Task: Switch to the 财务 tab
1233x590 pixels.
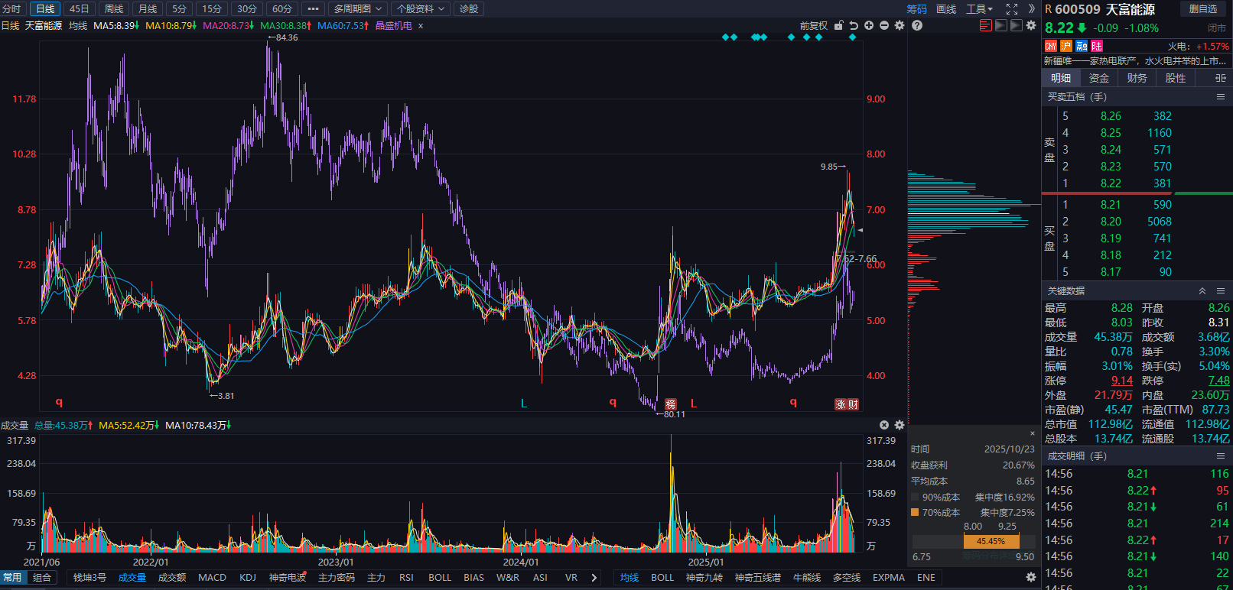Action: click(x=1137, y=78)
